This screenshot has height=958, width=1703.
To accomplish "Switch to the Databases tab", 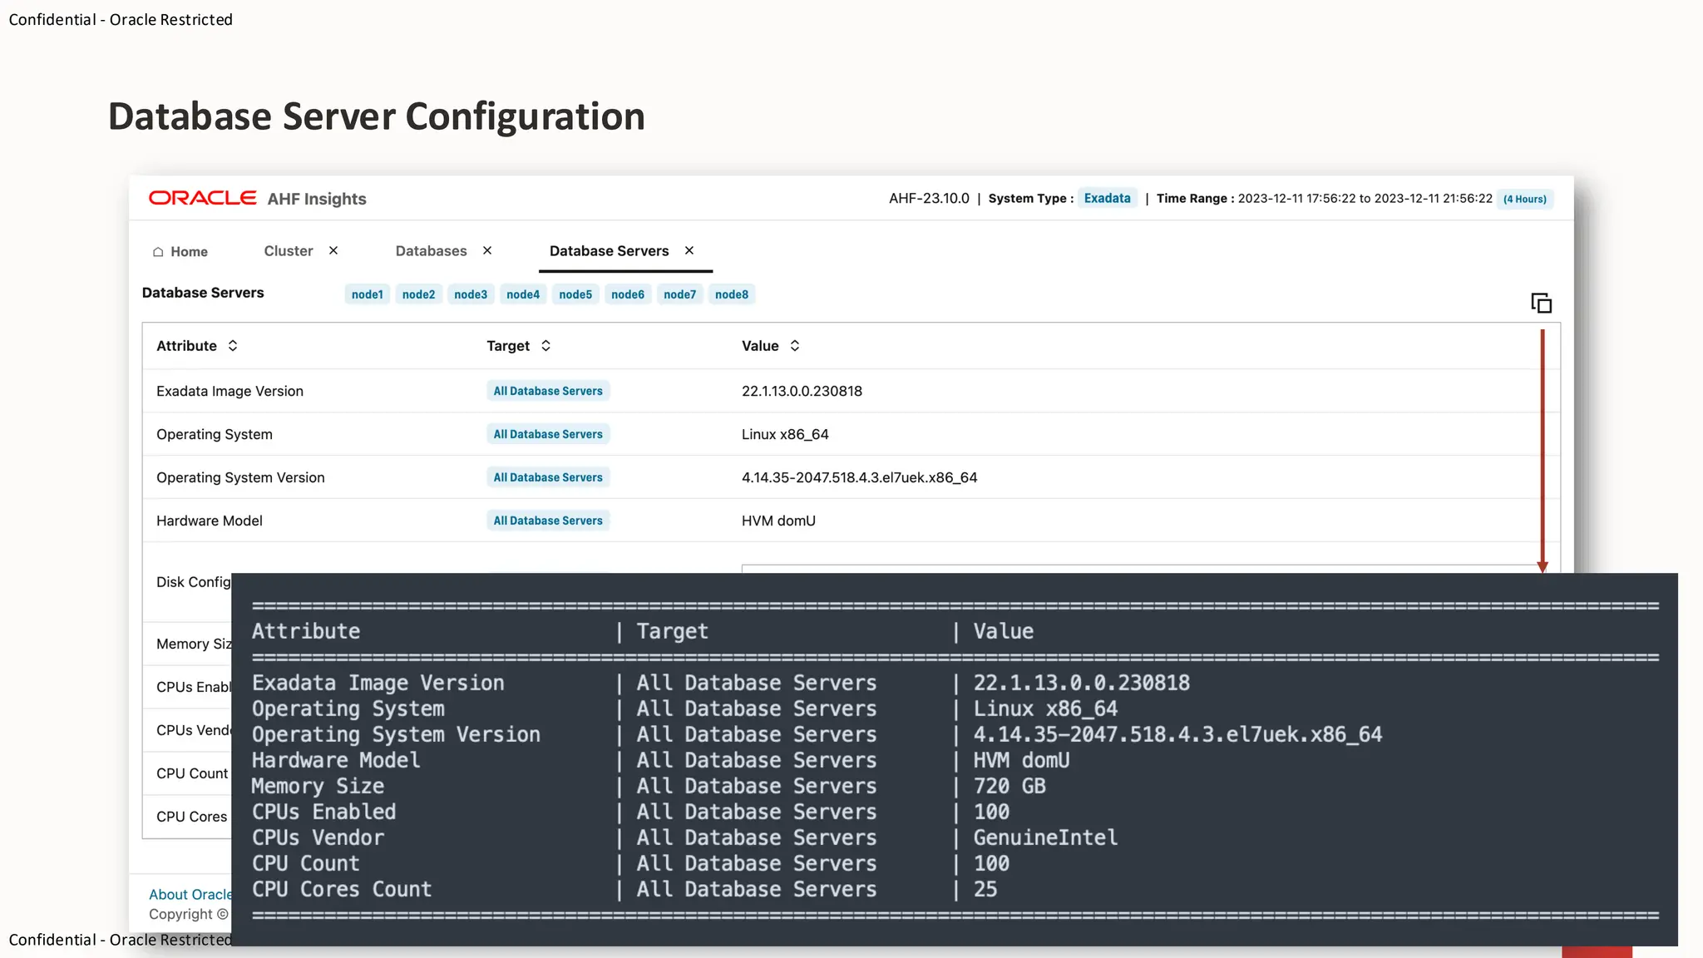I will tap(432, 251).
